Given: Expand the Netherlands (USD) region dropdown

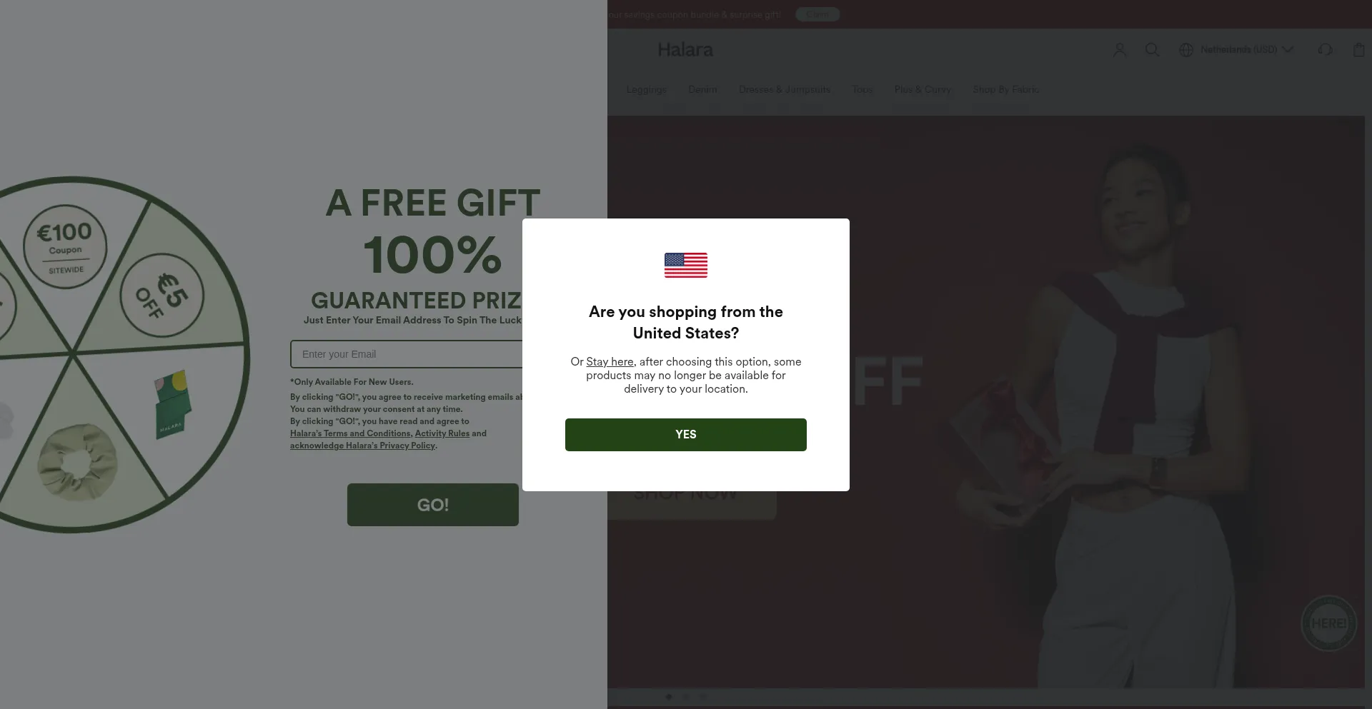Looking at the screenshot, I should pyautogui.click(x=1237, y=50).
